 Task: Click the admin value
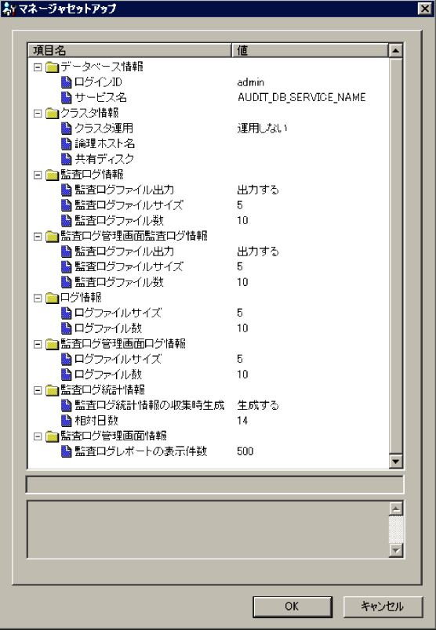251,82
